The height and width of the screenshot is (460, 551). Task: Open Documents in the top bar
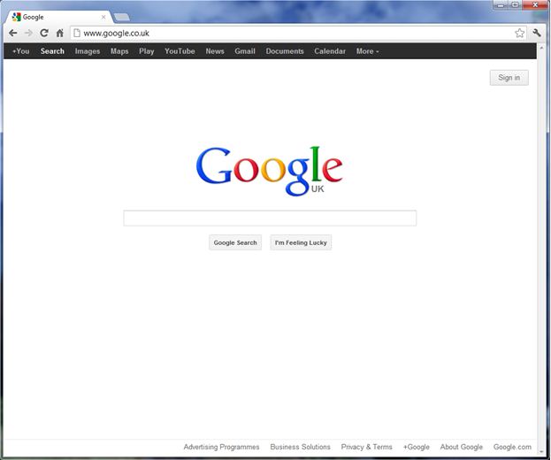285,51
